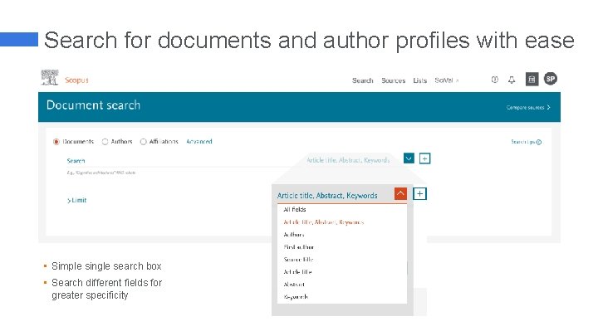Image resolution: width=598 pixels, height=336 pixels.
Task: Click the Elsevier tree logo
Action: [50, 77]
